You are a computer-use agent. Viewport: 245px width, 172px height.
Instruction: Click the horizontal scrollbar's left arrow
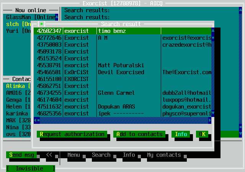35,120
